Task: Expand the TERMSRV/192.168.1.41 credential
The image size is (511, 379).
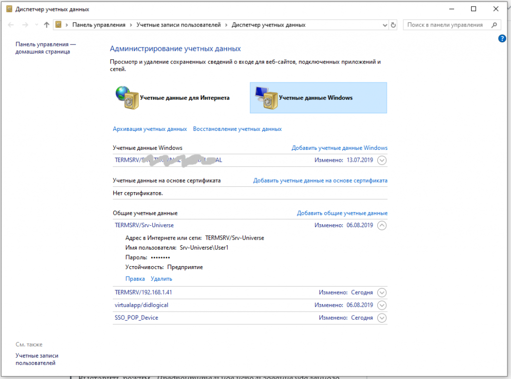Action: click(382, 293)
